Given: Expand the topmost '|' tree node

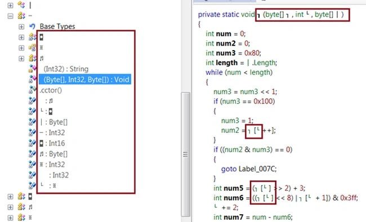Looking at the screenshot, I should [10, 6].
